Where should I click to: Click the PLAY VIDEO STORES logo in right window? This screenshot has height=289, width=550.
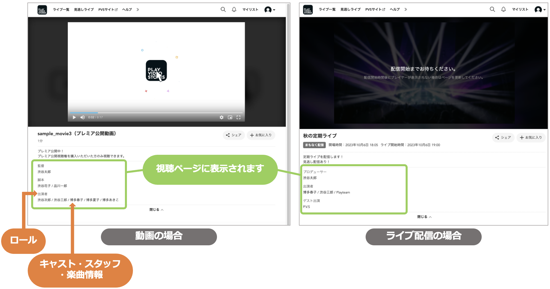308,10
